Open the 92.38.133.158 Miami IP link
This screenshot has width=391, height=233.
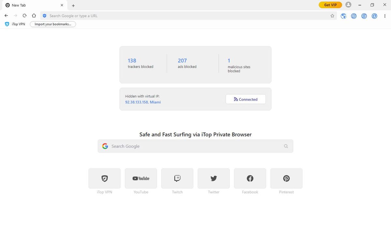142,102
